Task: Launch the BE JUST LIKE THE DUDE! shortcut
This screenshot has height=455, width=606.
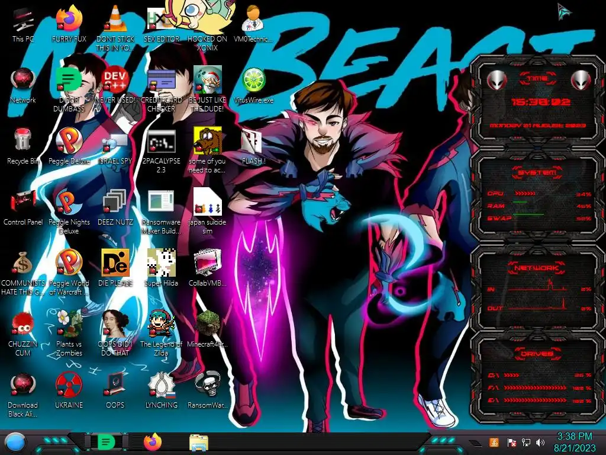Action: tap(207, 79)
